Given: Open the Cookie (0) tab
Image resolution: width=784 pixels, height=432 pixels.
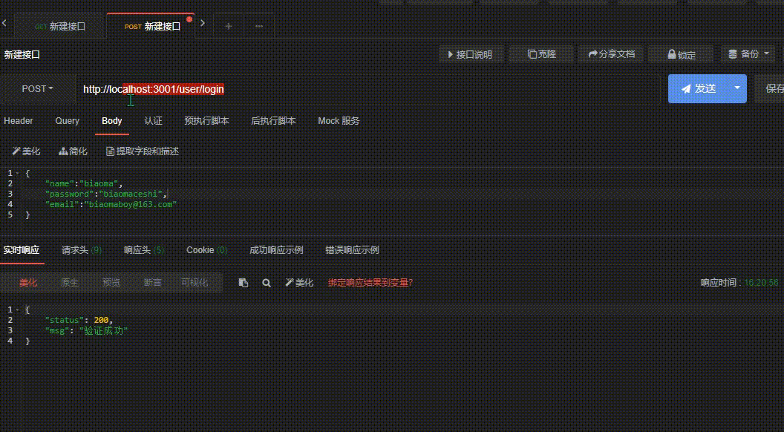Looking at the screenshot, I should pyautogui.click(x=207, y=250).
